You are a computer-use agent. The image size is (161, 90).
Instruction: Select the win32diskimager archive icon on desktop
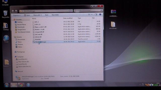[x=113, y=13]
